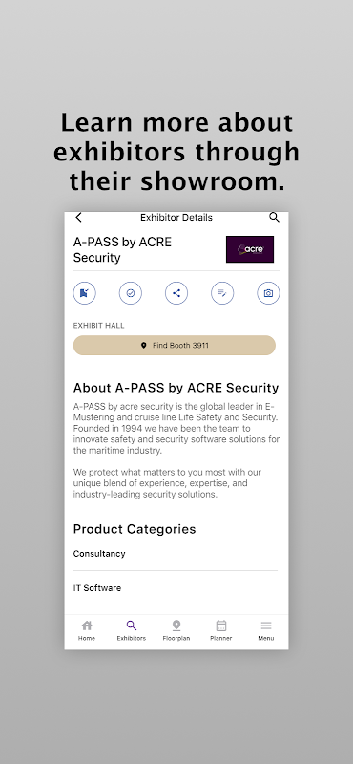Tap the camera photo icon
The width and height of the screenshot is (353, 764).
268,293
